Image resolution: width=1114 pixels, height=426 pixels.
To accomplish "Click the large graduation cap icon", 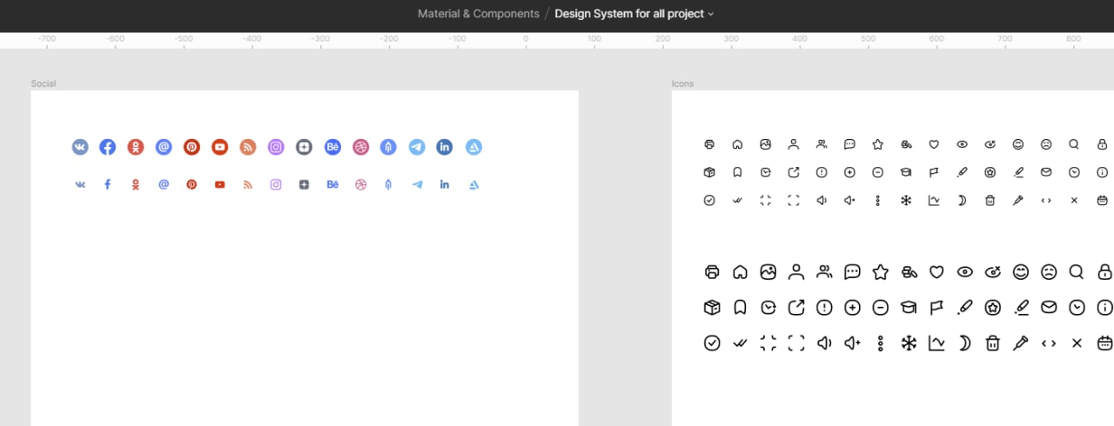I will 909,307.
